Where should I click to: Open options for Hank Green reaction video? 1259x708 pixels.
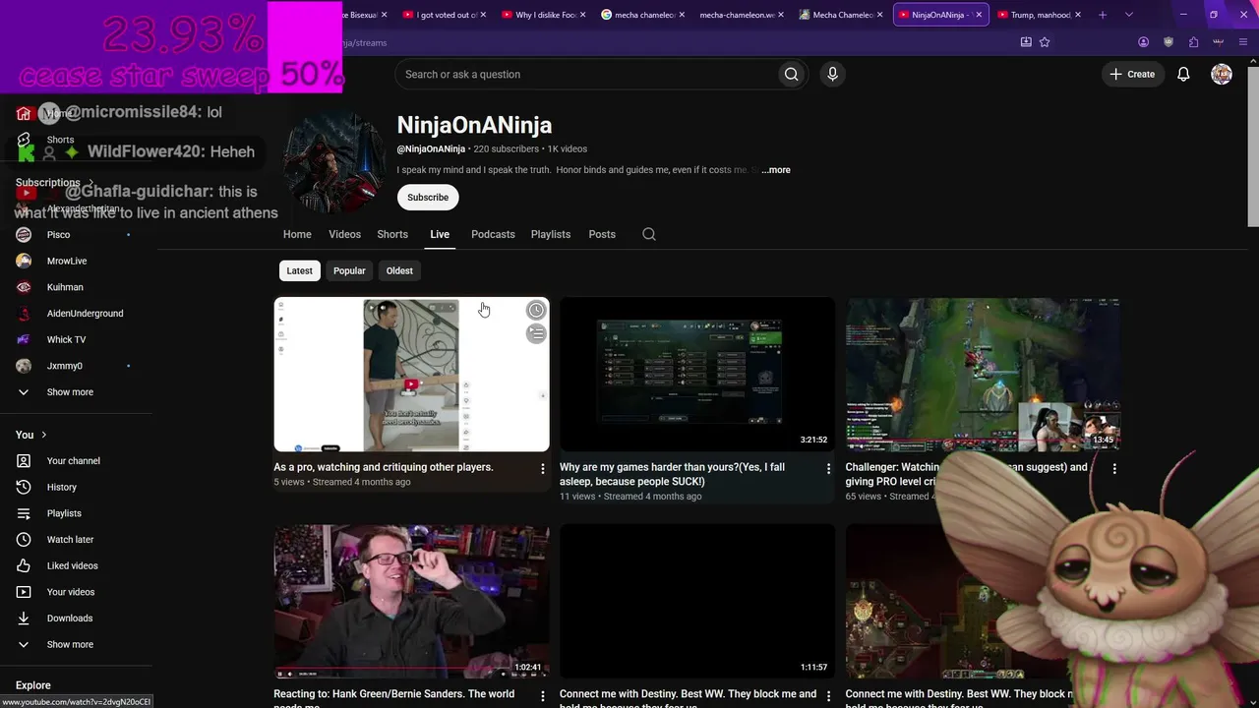coord(542,696)
